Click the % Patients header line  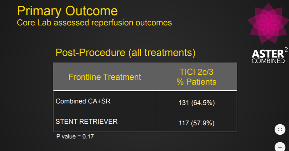pyautogui.click(x=196, y=82)
